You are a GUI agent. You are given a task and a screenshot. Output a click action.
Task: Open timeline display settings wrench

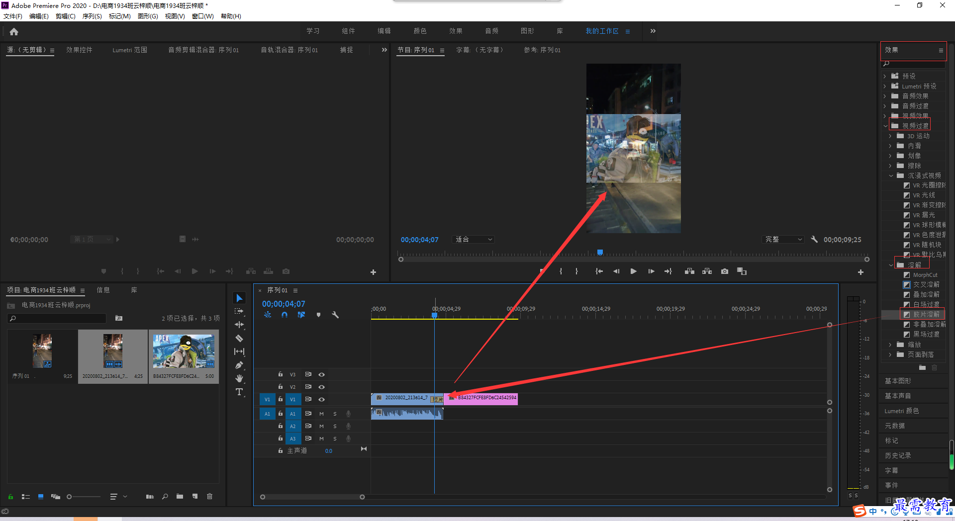[x=335, y=315]
